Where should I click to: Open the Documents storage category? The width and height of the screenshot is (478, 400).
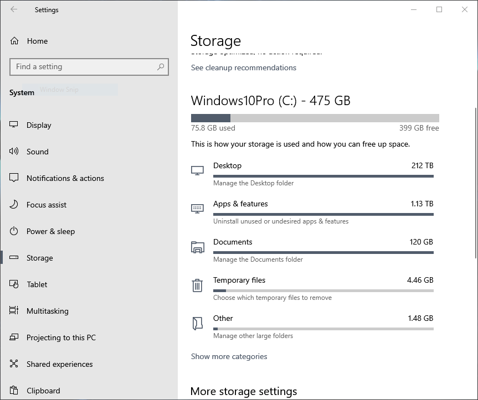pos(312,251)
